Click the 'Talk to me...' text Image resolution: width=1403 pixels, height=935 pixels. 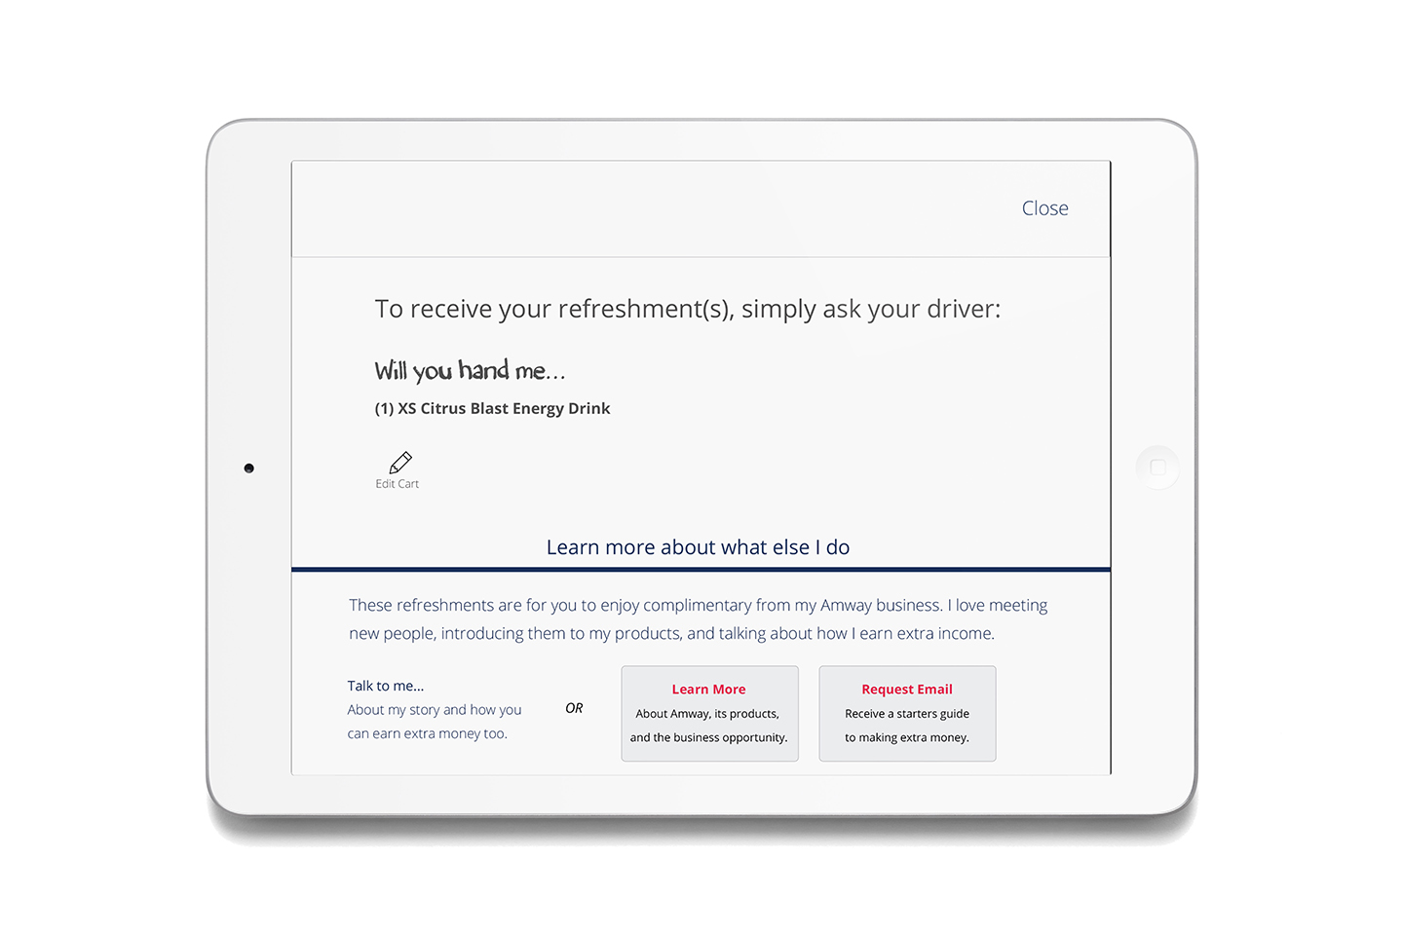click(386, 686)
